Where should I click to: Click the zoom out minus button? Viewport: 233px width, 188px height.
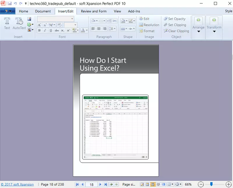pos(201,184)
